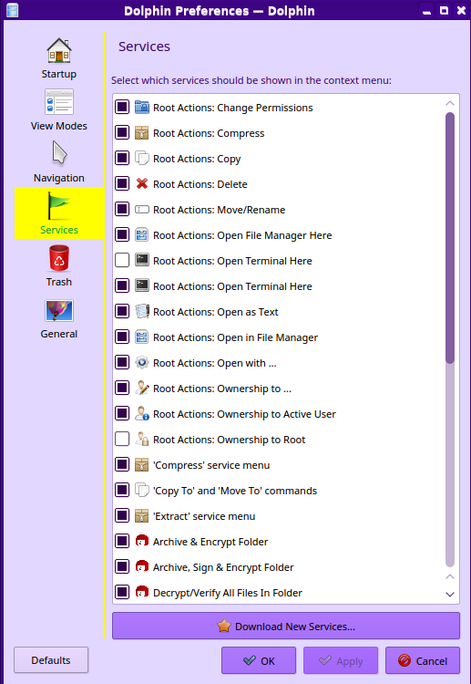Select "'Copy To' and 'Move To' commands" text
The width and height of the screenshot is (471, 684).
click(x=235, y=491)
